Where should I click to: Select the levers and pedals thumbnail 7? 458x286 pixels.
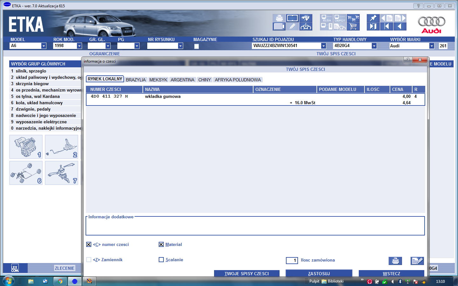[61, 173]
